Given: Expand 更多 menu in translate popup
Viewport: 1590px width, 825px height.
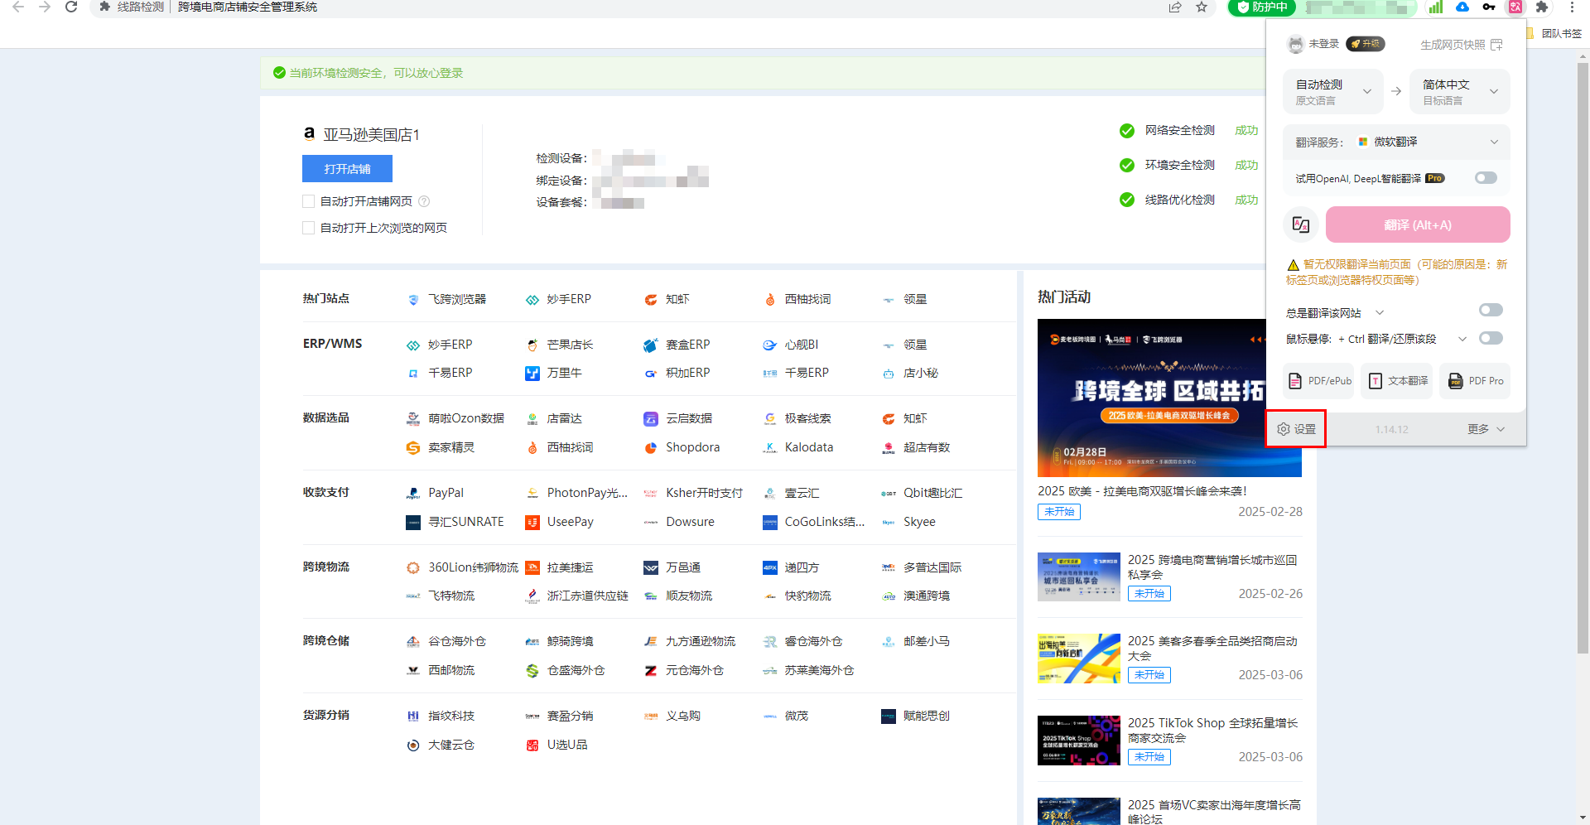Looking at the screenshot, I should [1486, 429].
